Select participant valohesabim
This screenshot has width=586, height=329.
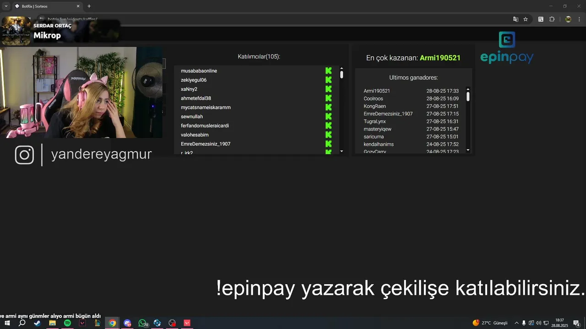(195, 135)
